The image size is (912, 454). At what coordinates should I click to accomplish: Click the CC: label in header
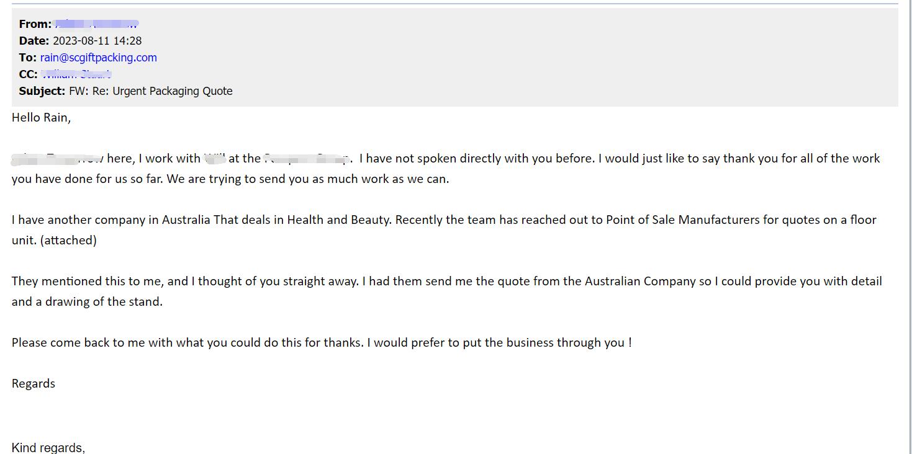(29, 74)
